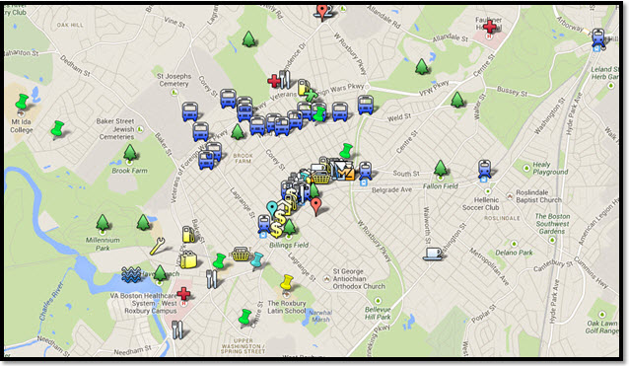This screenshot has height=366, width=629.
Task: Click the 'Oak Lawn Golf Range' label
Action: coord(601,327)
